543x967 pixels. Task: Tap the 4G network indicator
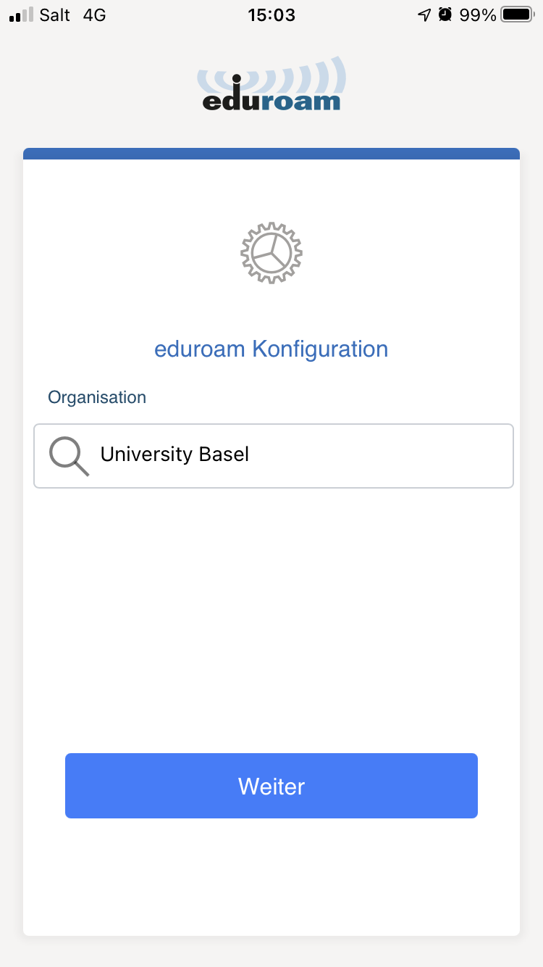click(x=94, y=15)
